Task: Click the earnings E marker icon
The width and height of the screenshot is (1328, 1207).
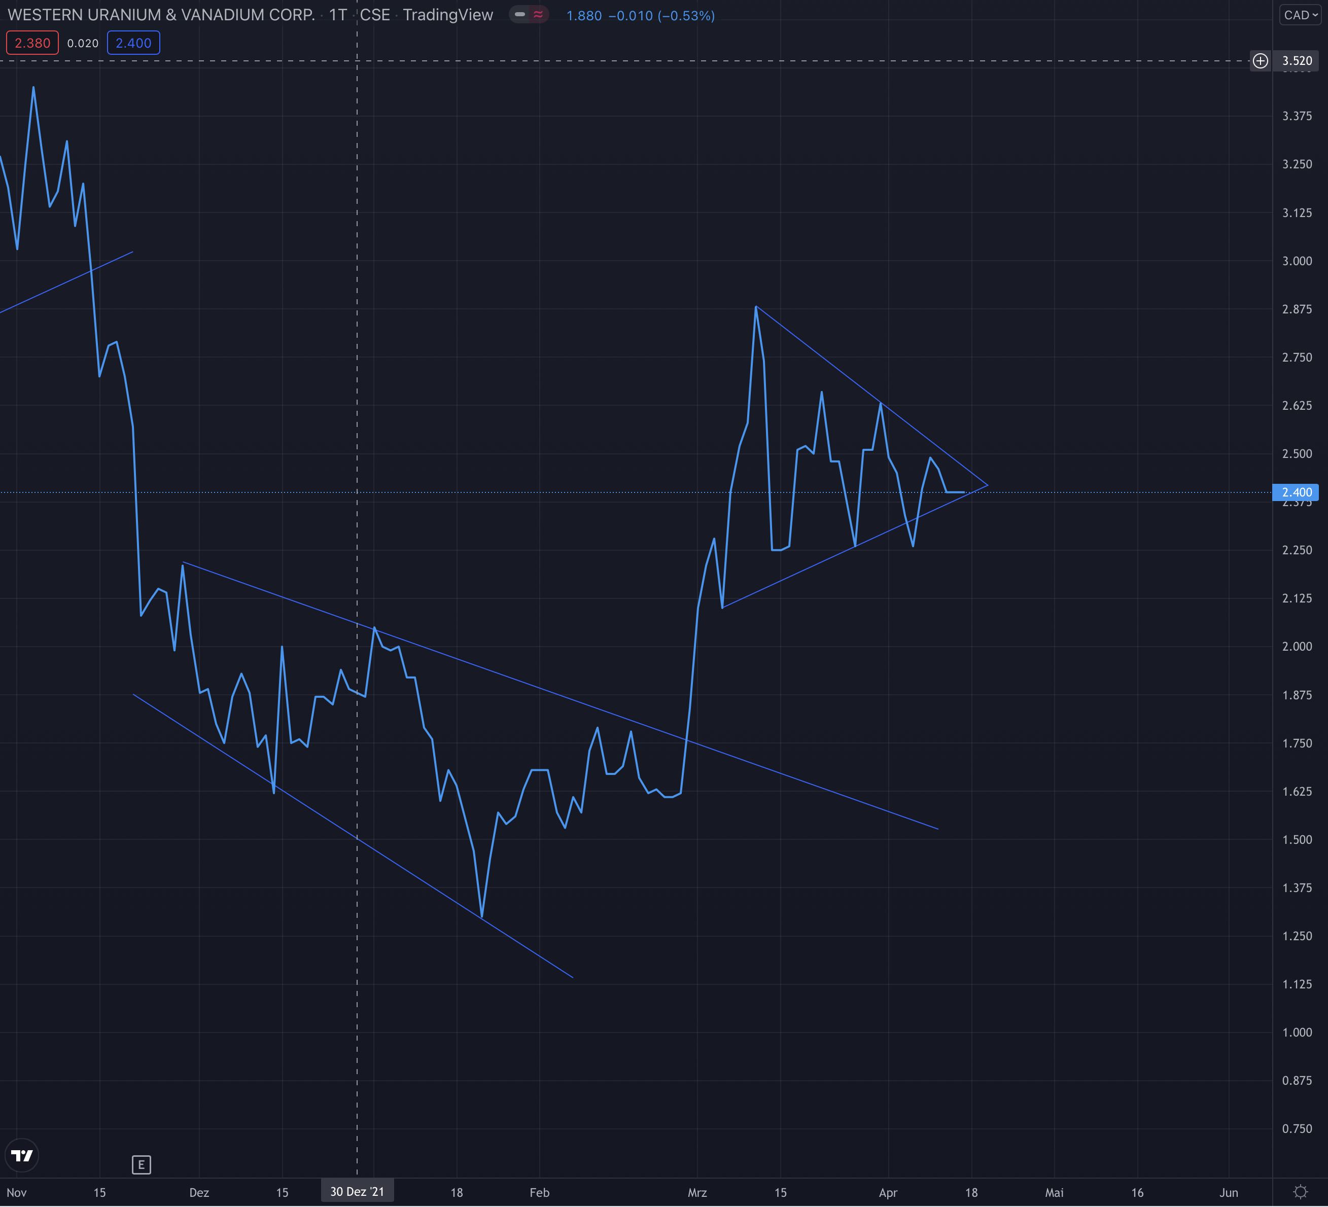Action: pyautogui.click(x=141, y=1165)
